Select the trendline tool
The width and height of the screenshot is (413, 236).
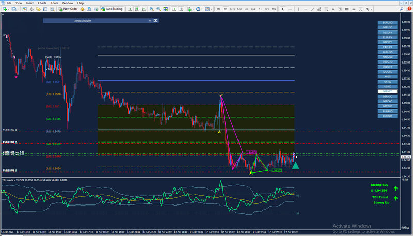(313, 9)
